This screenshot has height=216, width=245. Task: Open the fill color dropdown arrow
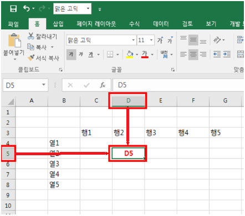click(137, 55)
